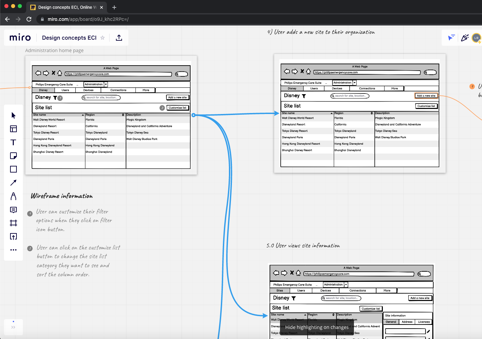Click the address bar lock icon
The width and height of the screenshot is (482, 339).
(x=42, y=19)
